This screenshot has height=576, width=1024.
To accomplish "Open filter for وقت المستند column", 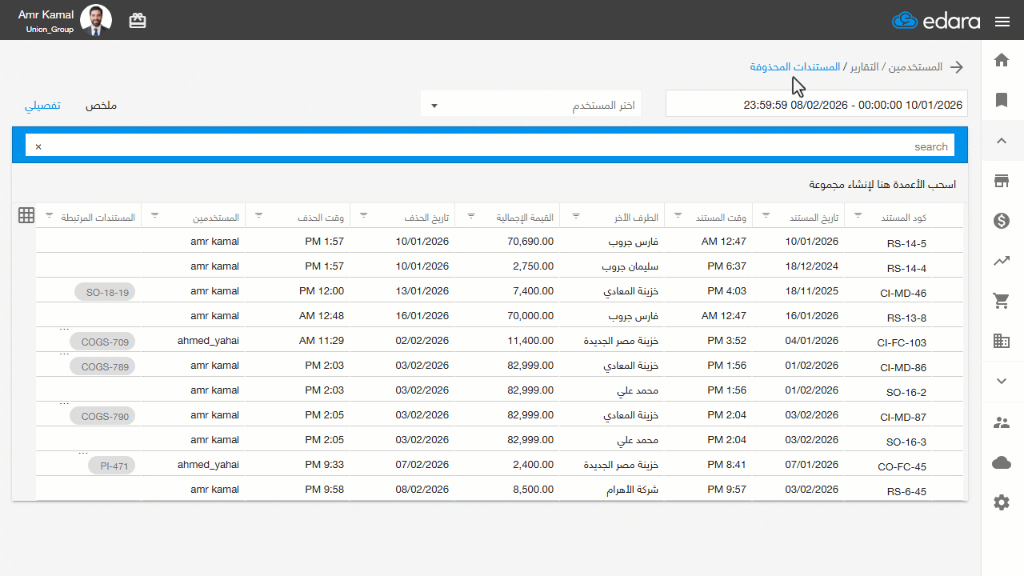I will pyautogui.click(x=678, y=215).
